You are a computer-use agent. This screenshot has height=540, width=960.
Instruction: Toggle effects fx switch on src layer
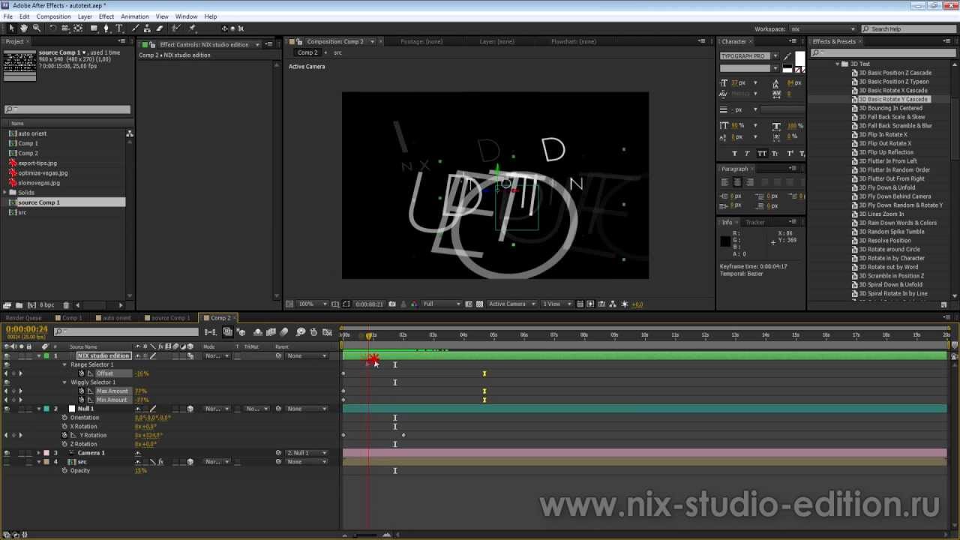[x=160, y=462]
